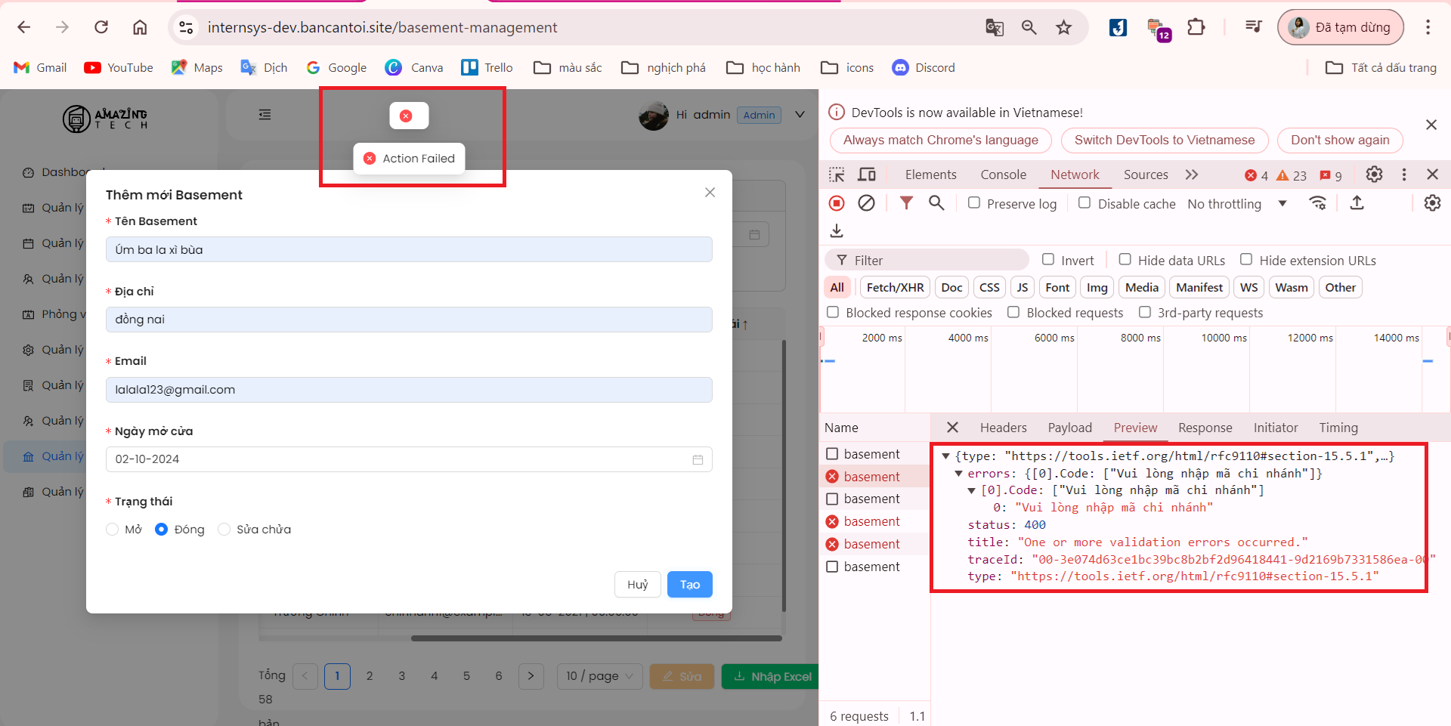
Task: Click the funnel filter icon in Network toolbar
Action: [906, 203]
